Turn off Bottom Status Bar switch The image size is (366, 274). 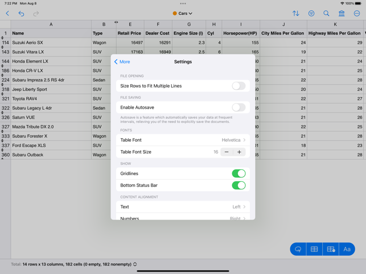238,185
